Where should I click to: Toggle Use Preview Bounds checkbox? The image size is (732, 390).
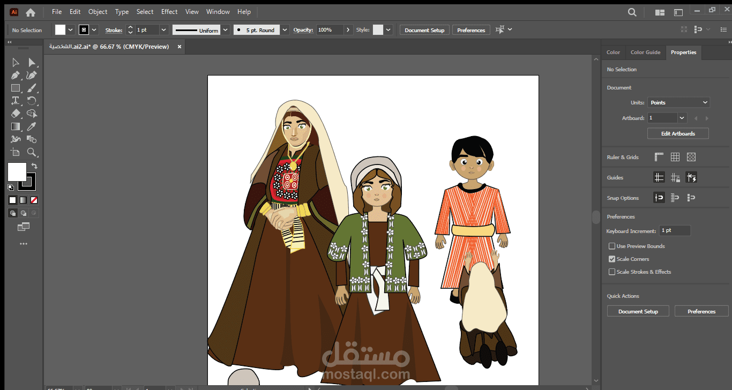click(x=612, y=246)
